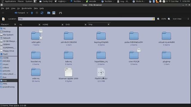Viewport: 191px width, 107px height.
Task: Click the Search binoculars icon
Action: 60,13
